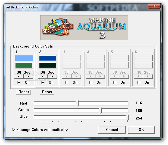Click the top empty swatch in set 4

[x=96, y=58]
